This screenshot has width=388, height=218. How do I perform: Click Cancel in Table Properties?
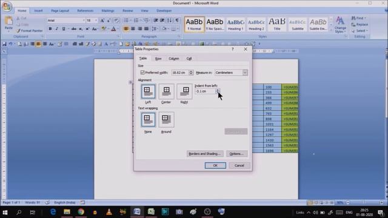coord(239,165)
